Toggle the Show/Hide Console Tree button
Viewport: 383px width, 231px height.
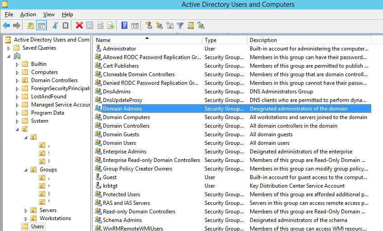pos(42,26)
